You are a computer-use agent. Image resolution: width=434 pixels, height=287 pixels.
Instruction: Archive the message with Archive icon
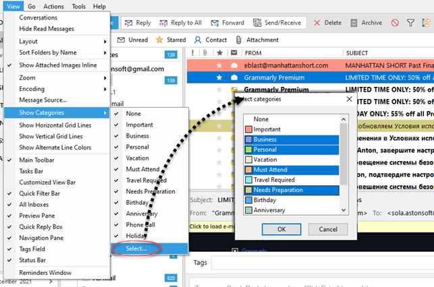(x=354, y=23)
